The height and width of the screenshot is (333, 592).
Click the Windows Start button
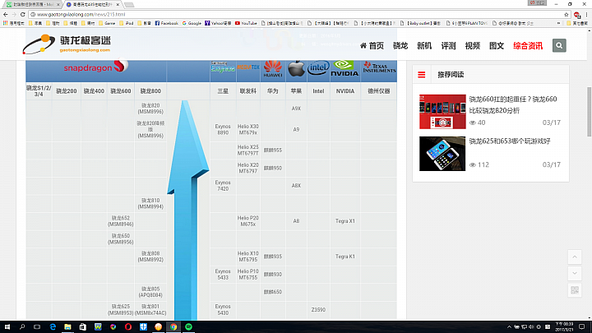7,327
